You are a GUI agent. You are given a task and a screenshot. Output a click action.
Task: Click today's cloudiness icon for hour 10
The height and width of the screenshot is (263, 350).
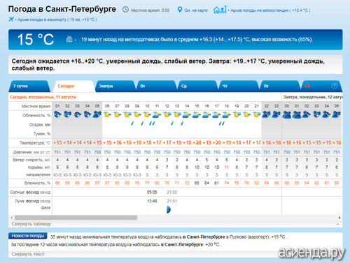[147, 114]
